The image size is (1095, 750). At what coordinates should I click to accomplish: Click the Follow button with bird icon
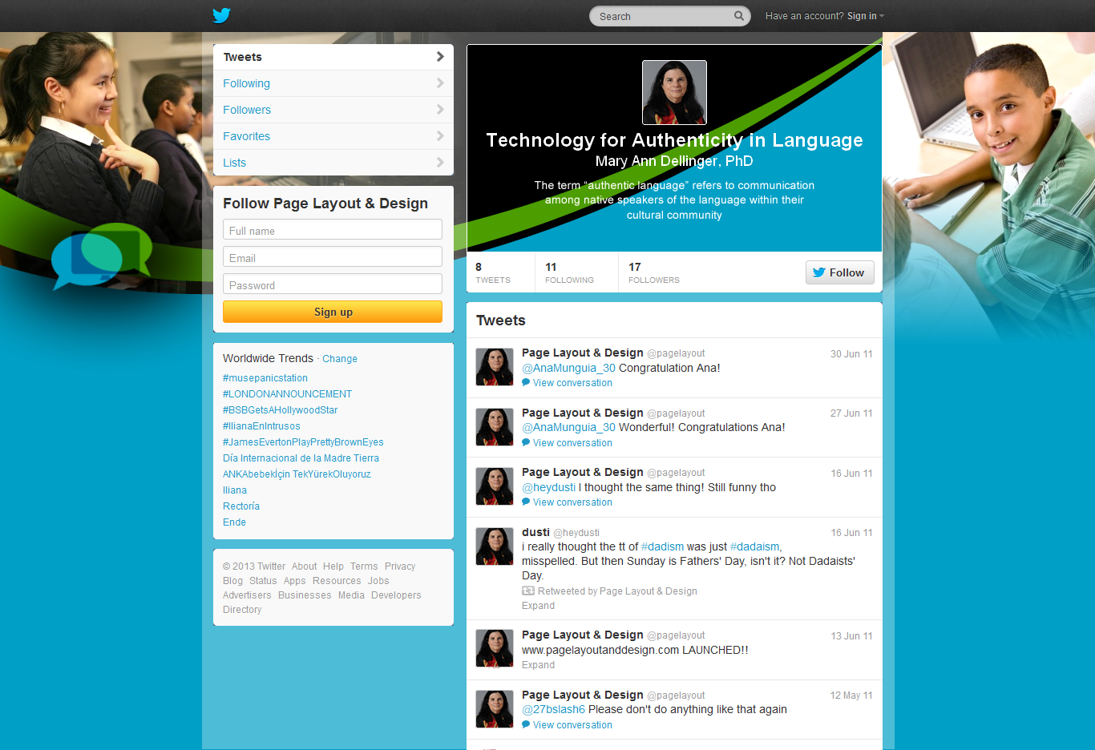pyautogui.click(x=839, y=272)
